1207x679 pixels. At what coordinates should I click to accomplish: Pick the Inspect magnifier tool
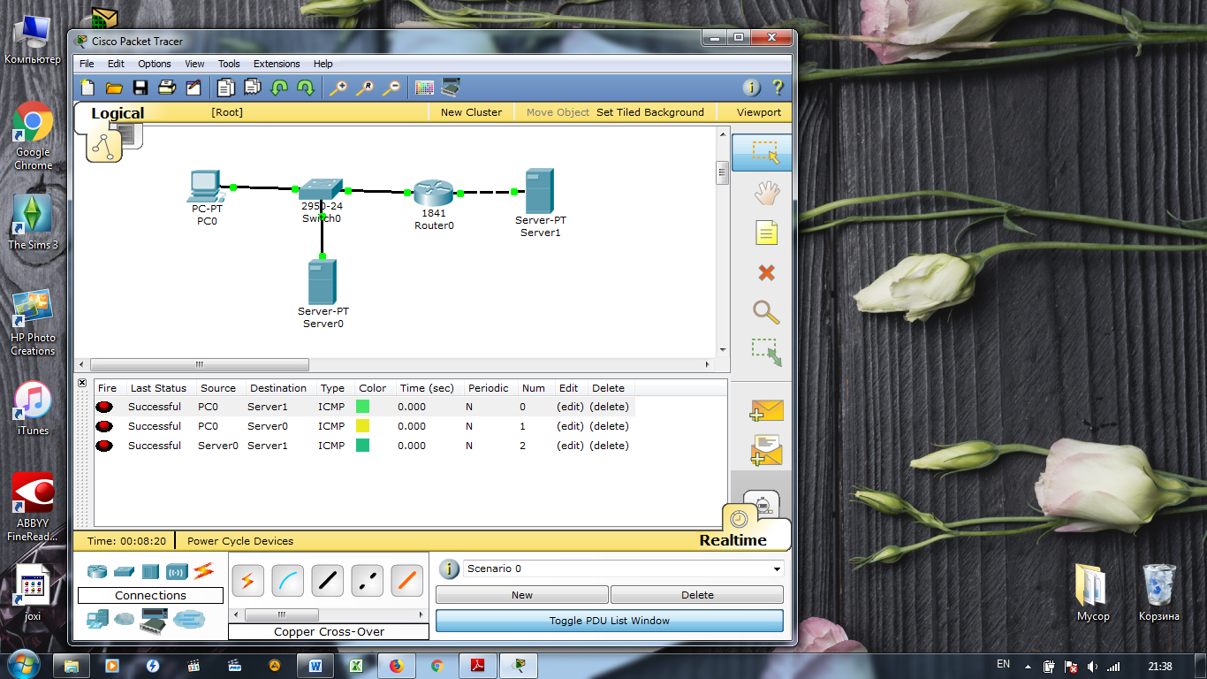click(x=766, y=312)
